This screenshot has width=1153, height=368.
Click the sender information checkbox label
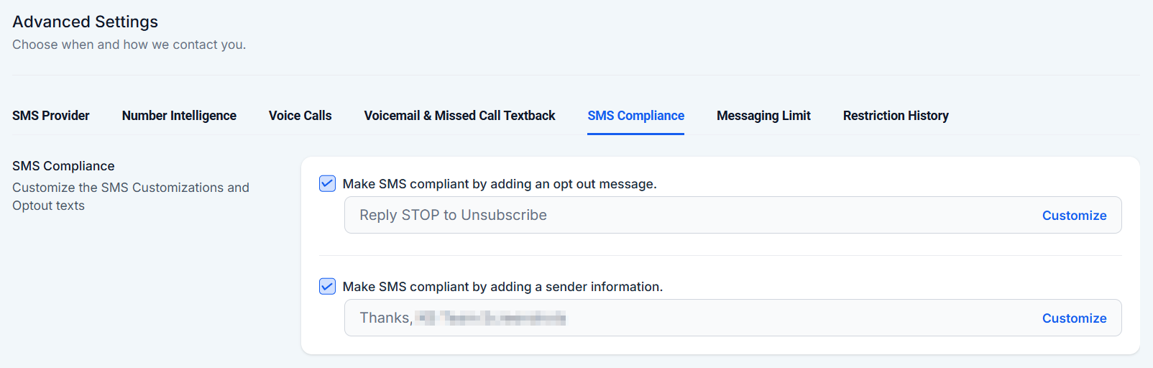502,287
